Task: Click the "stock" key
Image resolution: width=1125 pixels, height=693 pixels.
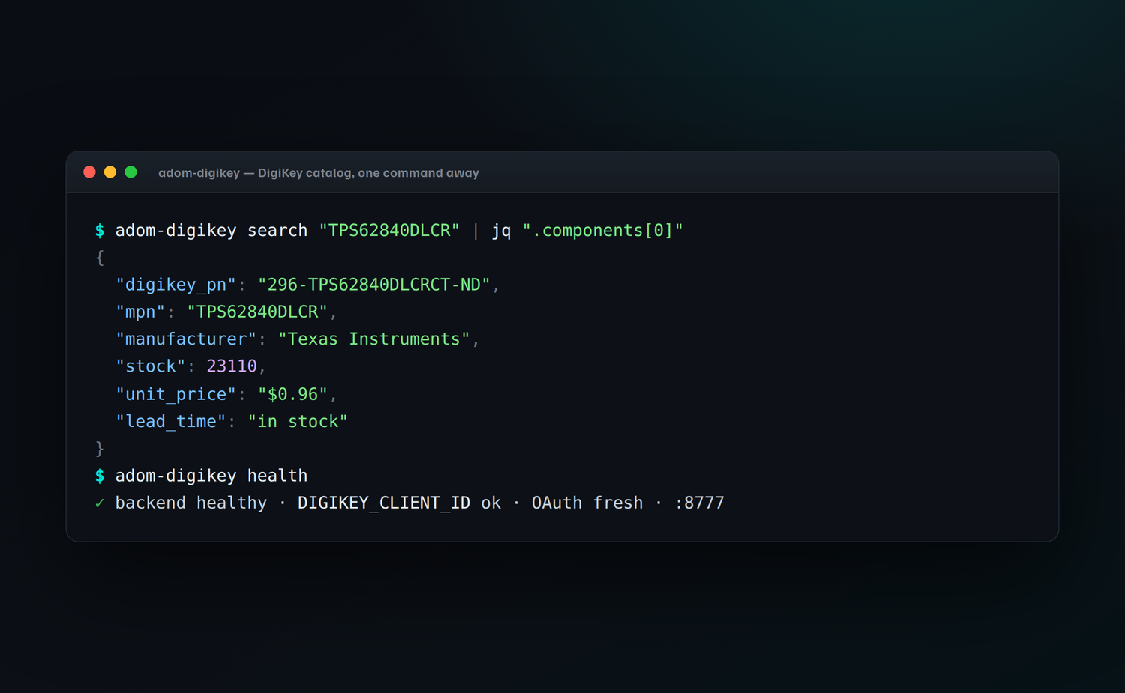Action: pyautogui.click(x=151, y=366)
